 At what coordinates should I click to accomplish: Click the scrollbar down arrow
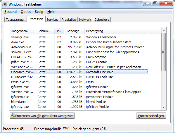point(164,108)
